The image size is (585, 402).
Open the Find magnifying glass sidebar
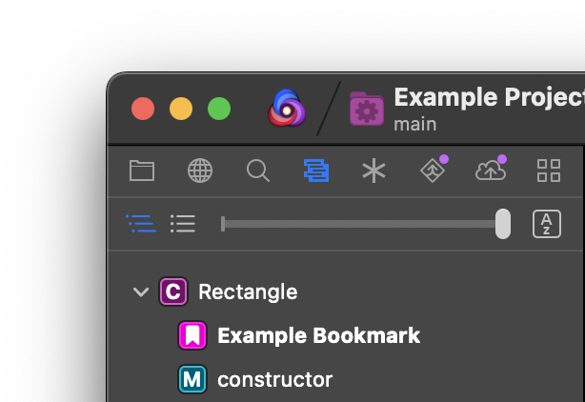point(258,171)
